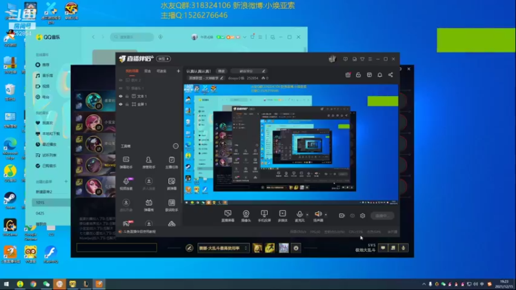Click the record video icon beside settings

click(342, 216)
